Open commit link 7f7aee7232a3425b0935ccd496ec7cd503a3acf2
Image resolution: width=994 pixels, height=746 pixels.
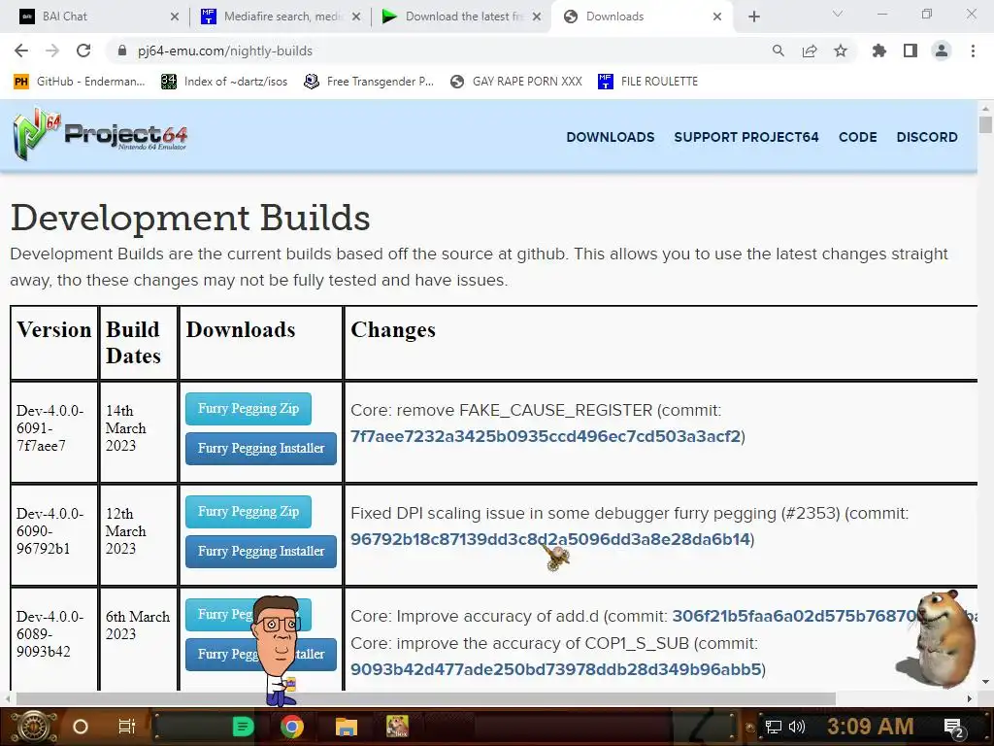(546, 436)
